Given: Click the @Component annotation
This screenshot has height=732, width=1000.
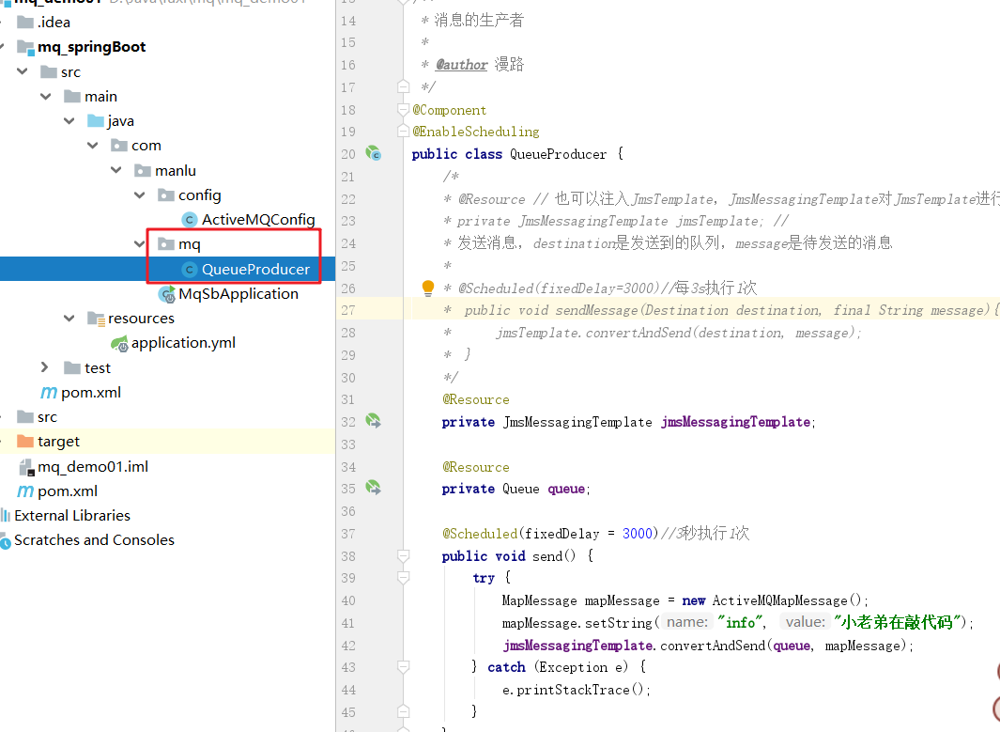Looking at the screenshot, I should [x=449, y=110].
